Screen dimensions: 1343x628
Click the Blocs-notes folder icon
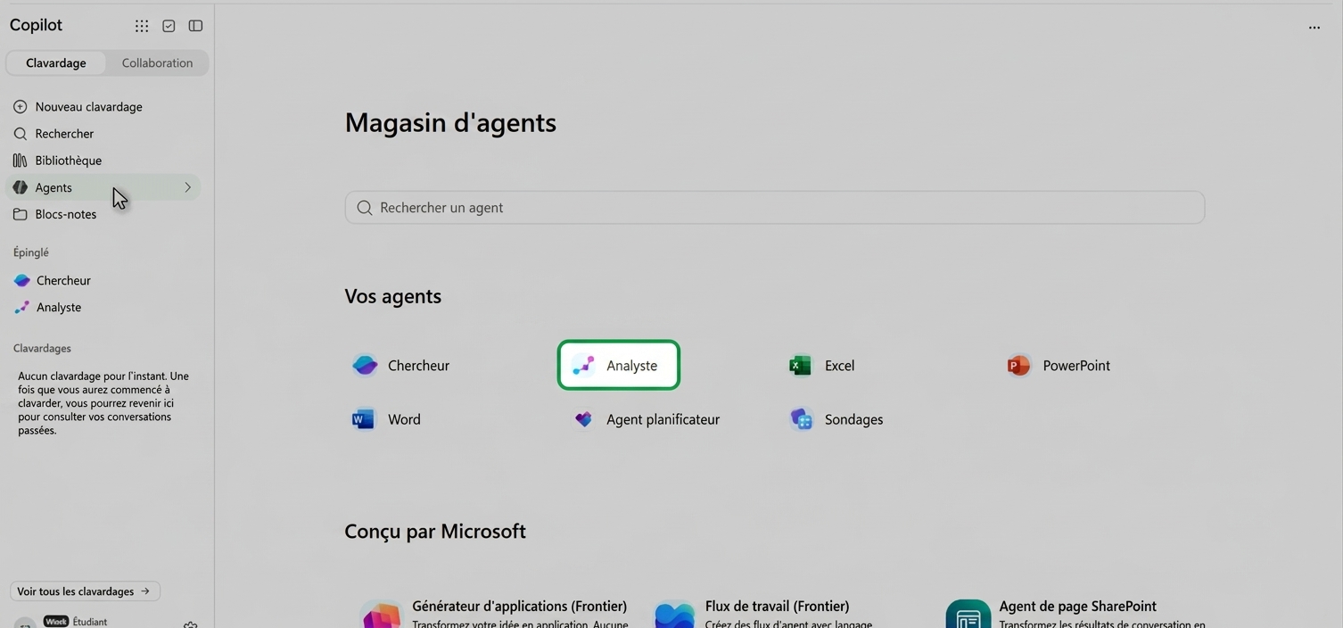click(x=20, y=214)
